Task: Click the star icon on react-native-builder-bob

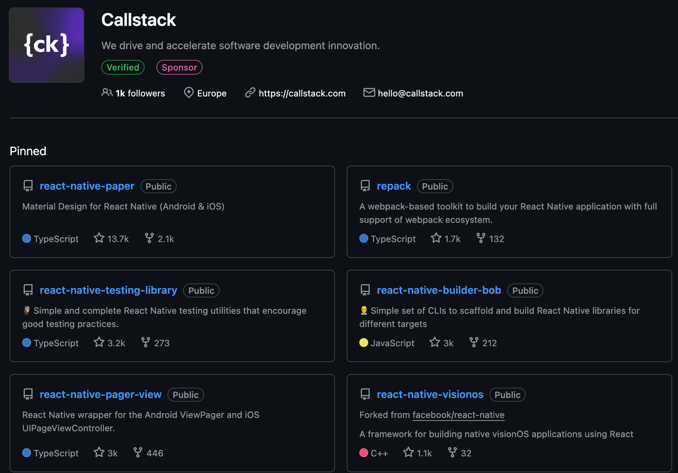Action: [x=435, y=342]
